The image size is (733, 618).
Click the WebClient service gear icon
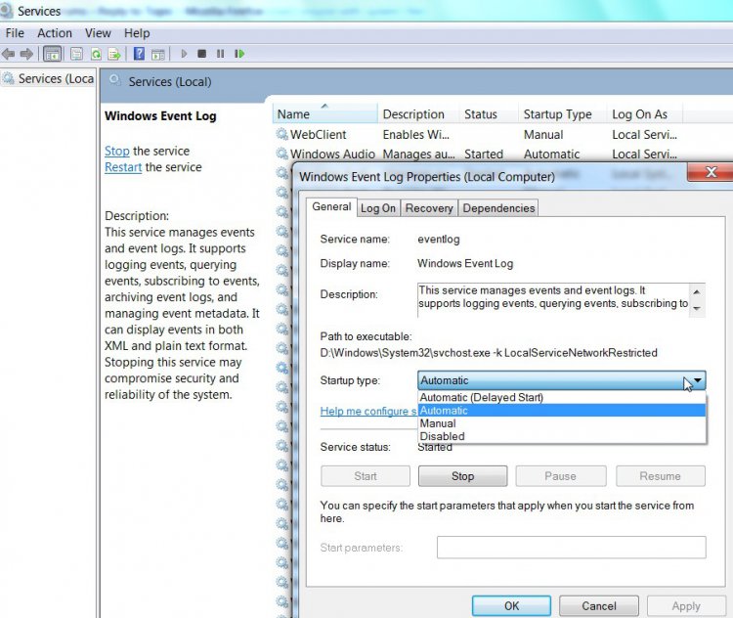(281, 134)
